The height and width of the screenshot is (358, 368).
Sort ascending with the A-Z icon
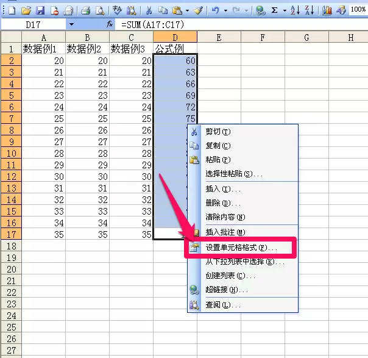coord(295,10)
